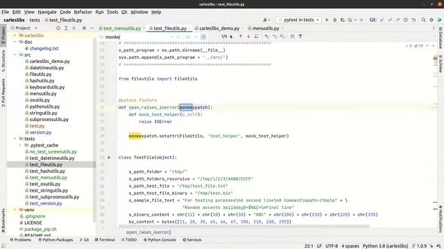Select fileutils.py in src folder
The height and width of the screenshot is (249, 444).
pos(40,74)
